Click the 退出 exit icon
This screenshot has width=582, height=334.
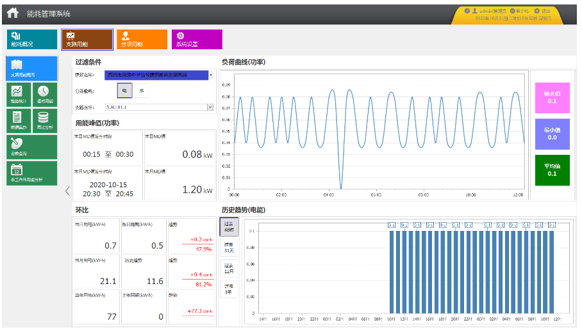(x=536, y=11)
